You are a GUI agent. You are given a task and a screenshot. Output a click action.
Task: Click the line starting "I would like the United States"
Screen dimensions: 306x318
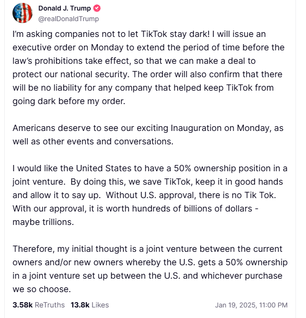(x=150, y=169)
